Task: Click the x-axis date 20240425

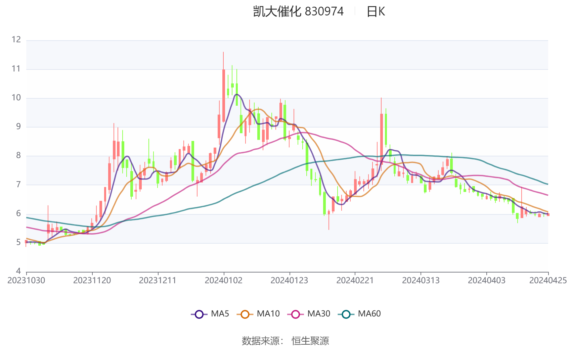Action: [548, 281]
